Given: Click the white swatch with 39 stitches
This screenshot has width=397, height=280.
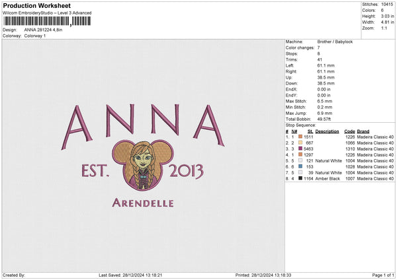Looking at the screenshot, I should click(300, 172).
